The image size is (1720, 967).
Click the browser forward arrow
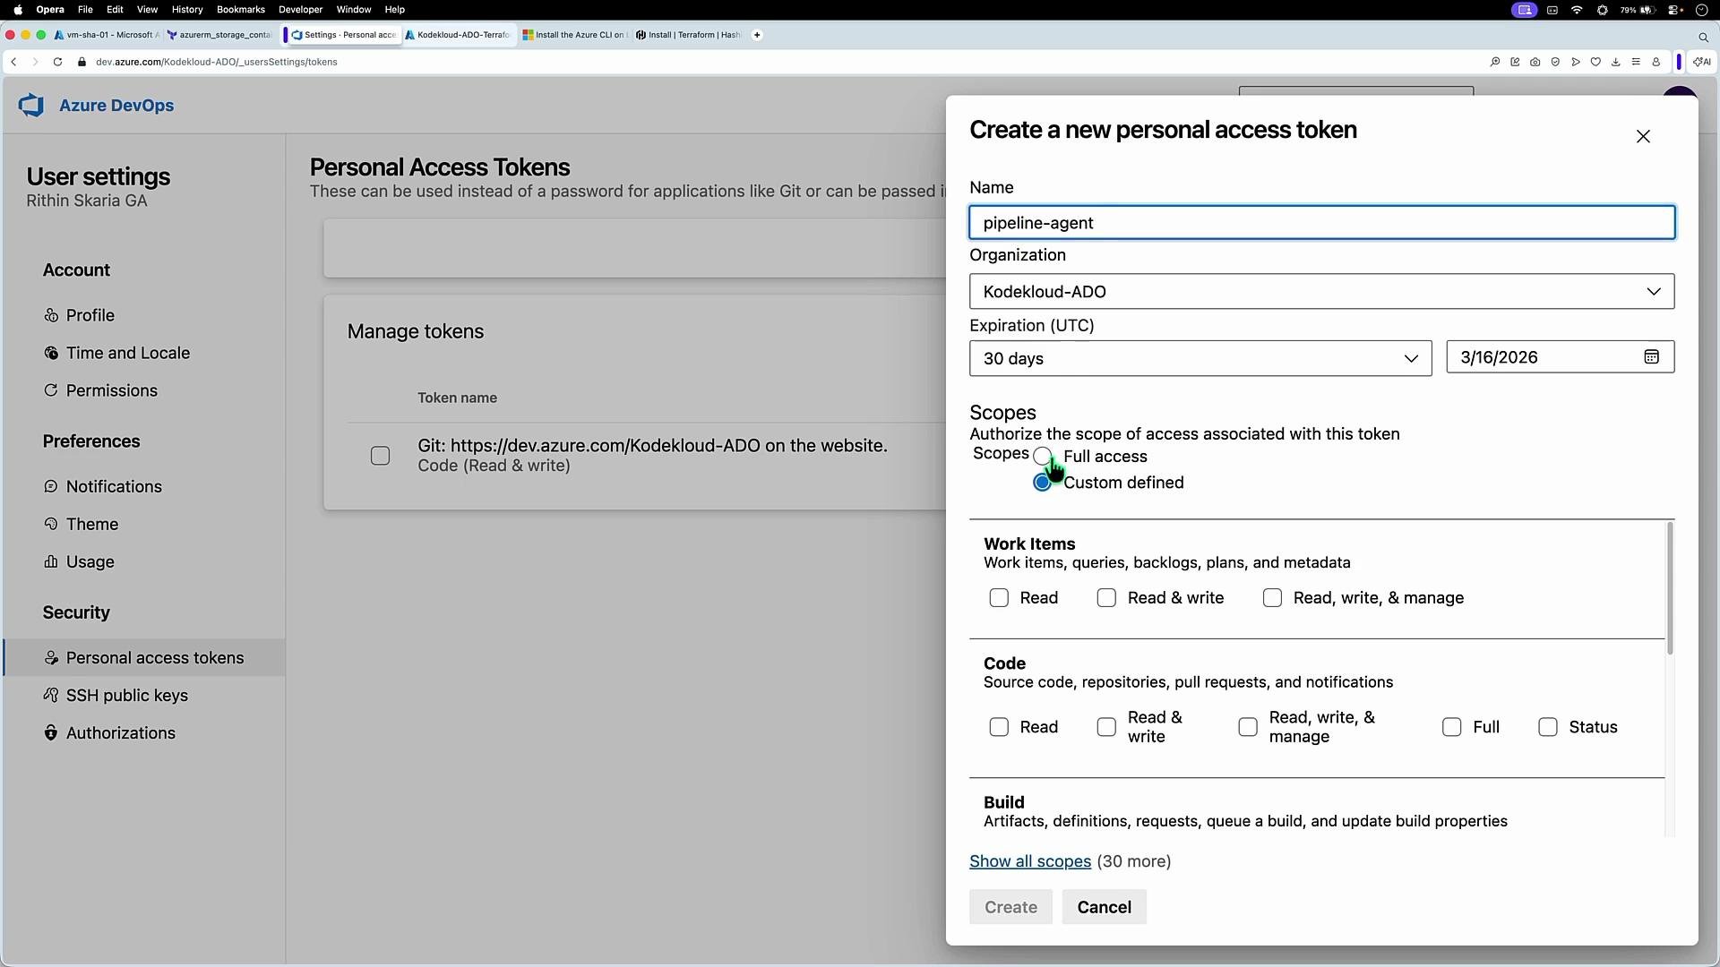click(35, 62)
